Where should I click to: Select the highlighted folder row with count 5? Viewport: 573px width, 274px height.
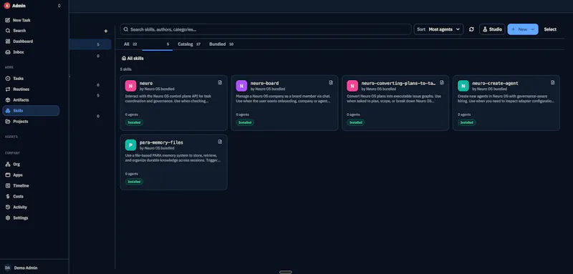point(90,44)
